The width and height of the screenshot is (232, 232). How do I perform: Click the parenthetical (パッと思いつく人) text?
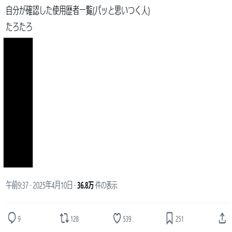pyautogui.click(x=121, y=11)
